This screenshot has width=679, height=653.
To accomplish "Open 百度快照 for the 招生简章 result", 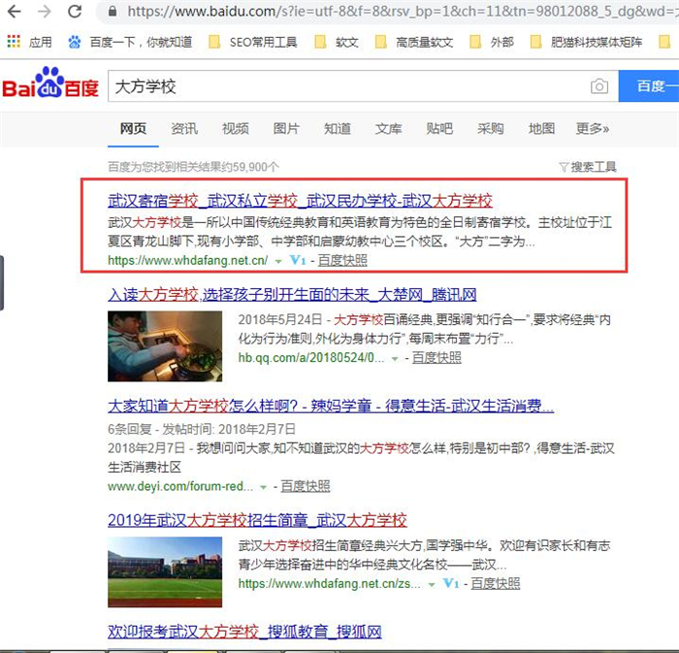I will tap(496, 584).
